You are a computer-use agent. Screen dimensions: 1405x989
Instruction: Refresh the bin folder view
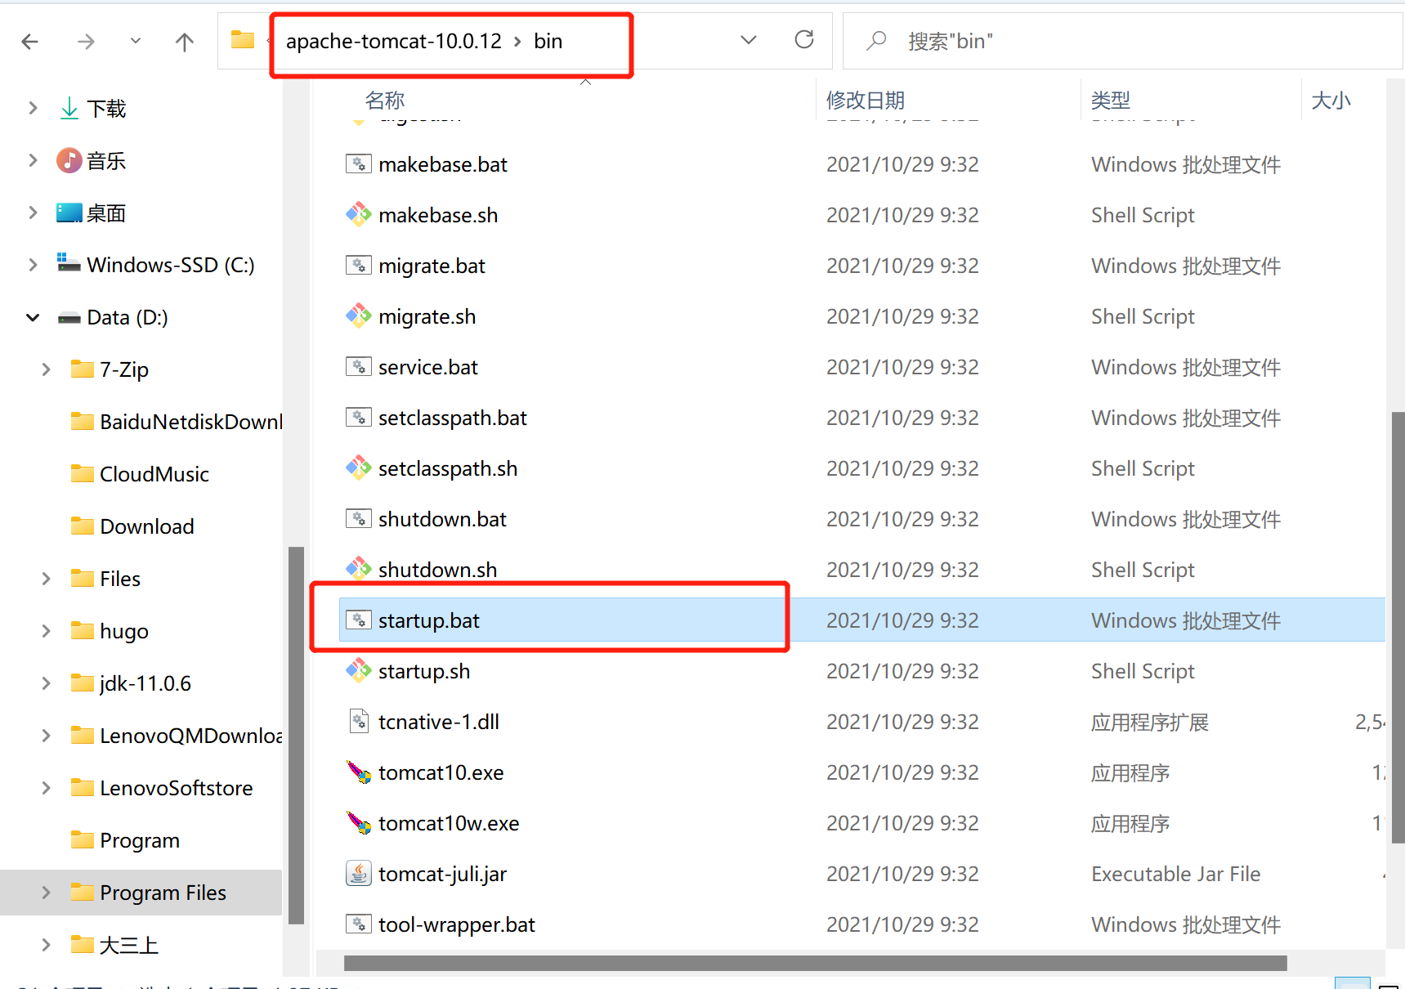[804, 40]
